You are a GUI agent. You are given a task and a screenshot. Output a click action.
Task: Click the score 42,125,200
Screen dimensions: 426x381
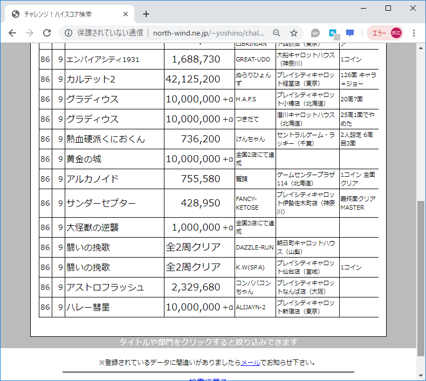click(x=193, y=79)
